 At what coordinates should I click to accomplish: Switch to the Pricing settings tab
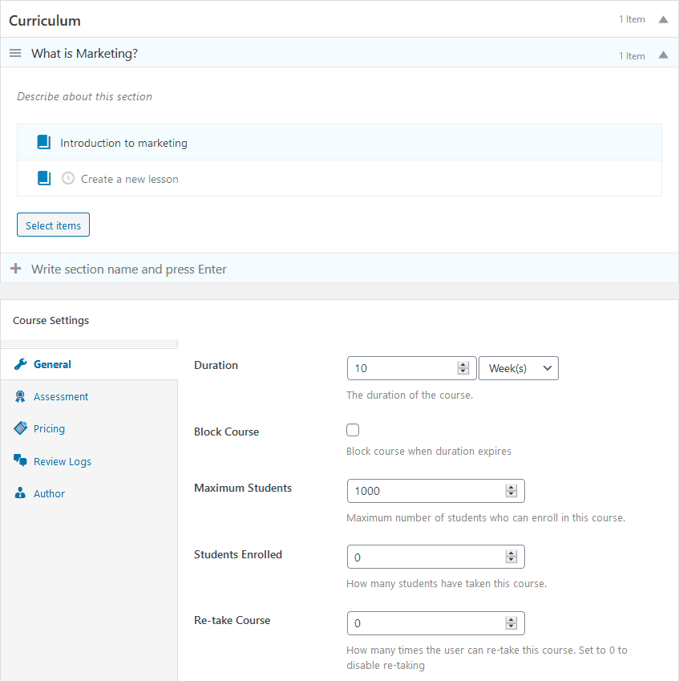(49, 428)
